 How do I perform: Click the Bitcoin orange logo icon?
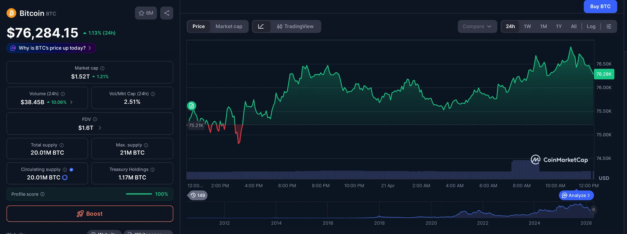pyautogui.click(x=11, y=13)
